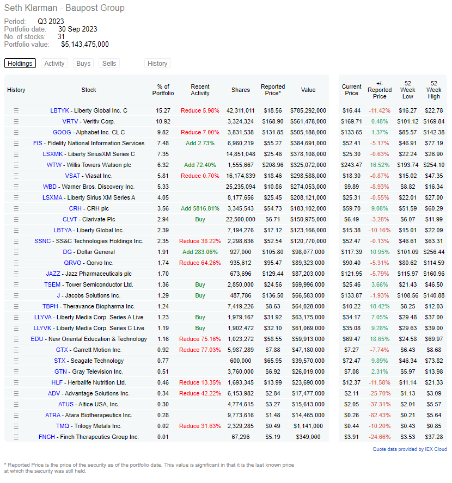Open the Buys tab
Image resolution: width=452 pixels, height=483 pixels.
[83, 64]
